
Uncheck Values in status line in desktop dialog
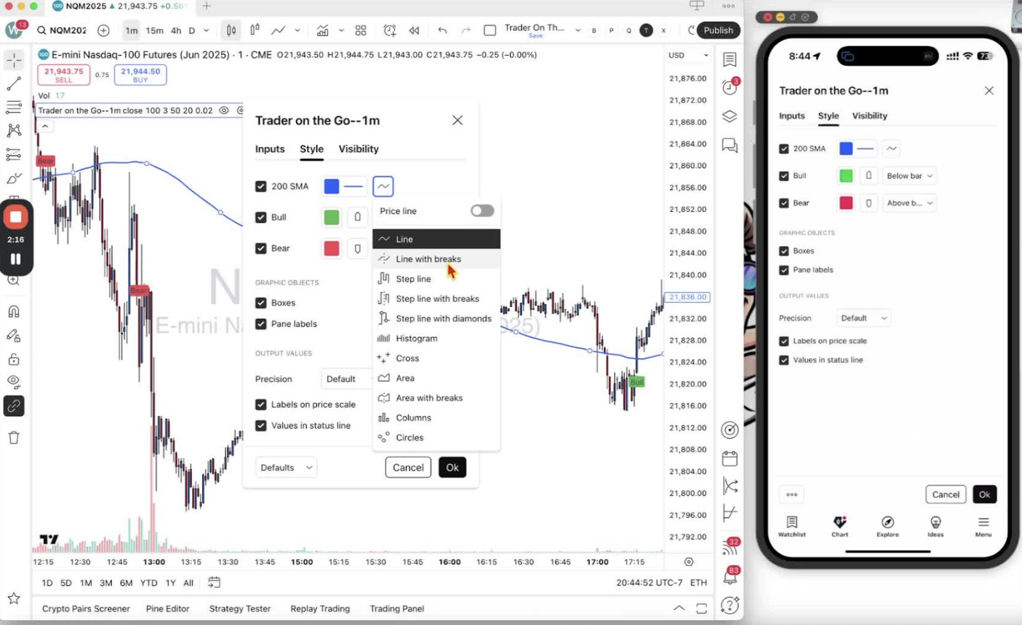click(x=261, y=426)
